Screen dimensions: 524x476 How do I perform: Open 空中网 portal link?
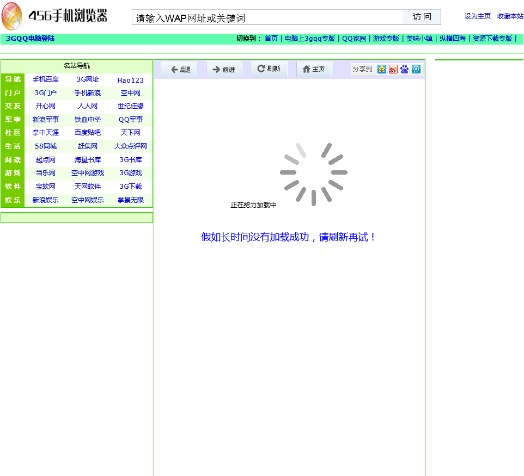click(x=130, y=93)
